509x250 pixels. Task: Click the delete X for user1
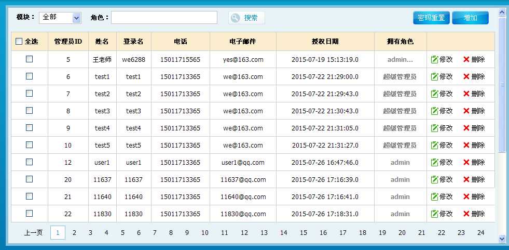466,162
